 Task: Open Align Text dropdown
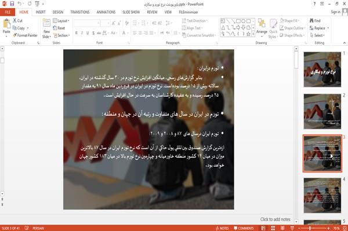(x=192, y=28)
